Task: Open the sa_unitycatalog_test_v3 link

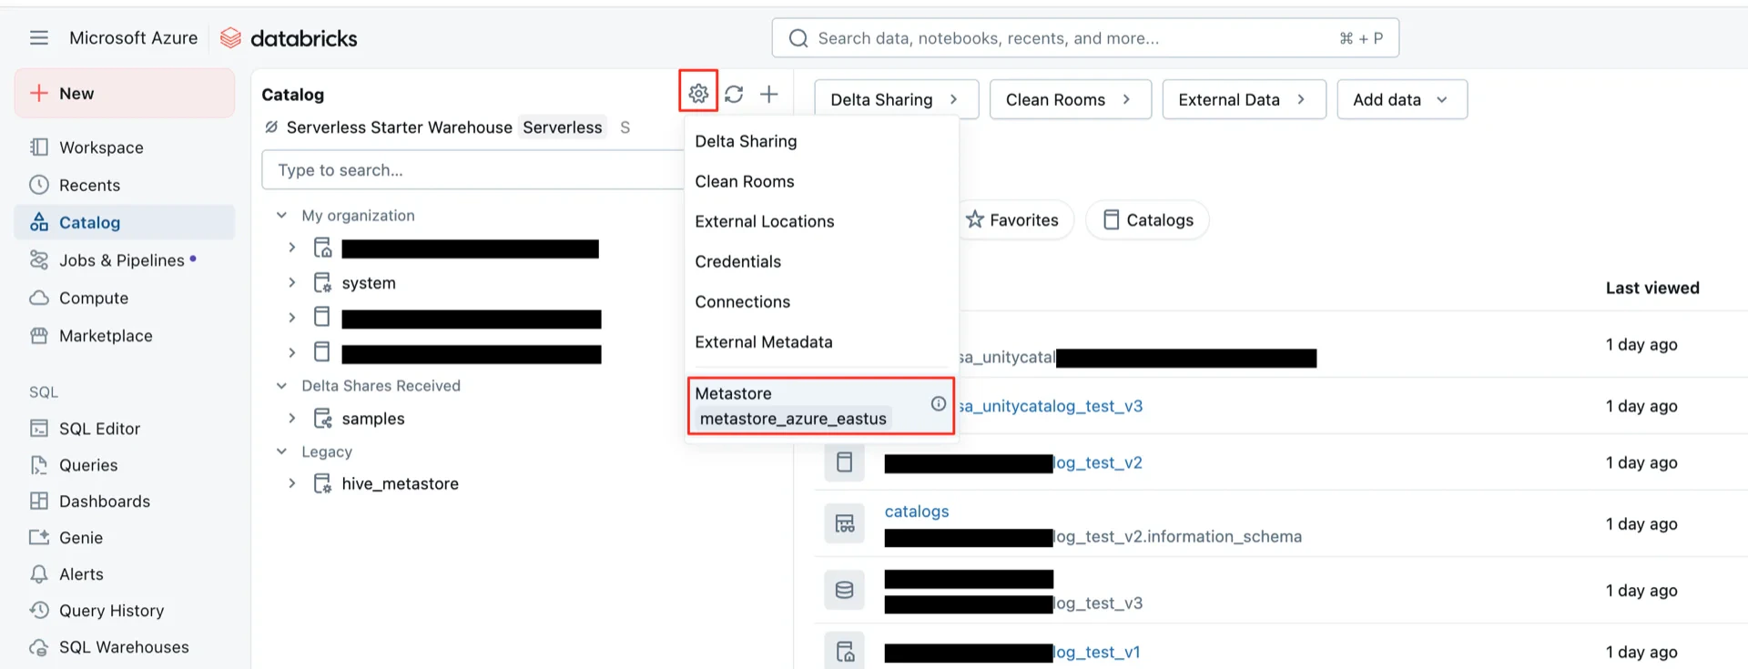Action: tap(1051, 406)
